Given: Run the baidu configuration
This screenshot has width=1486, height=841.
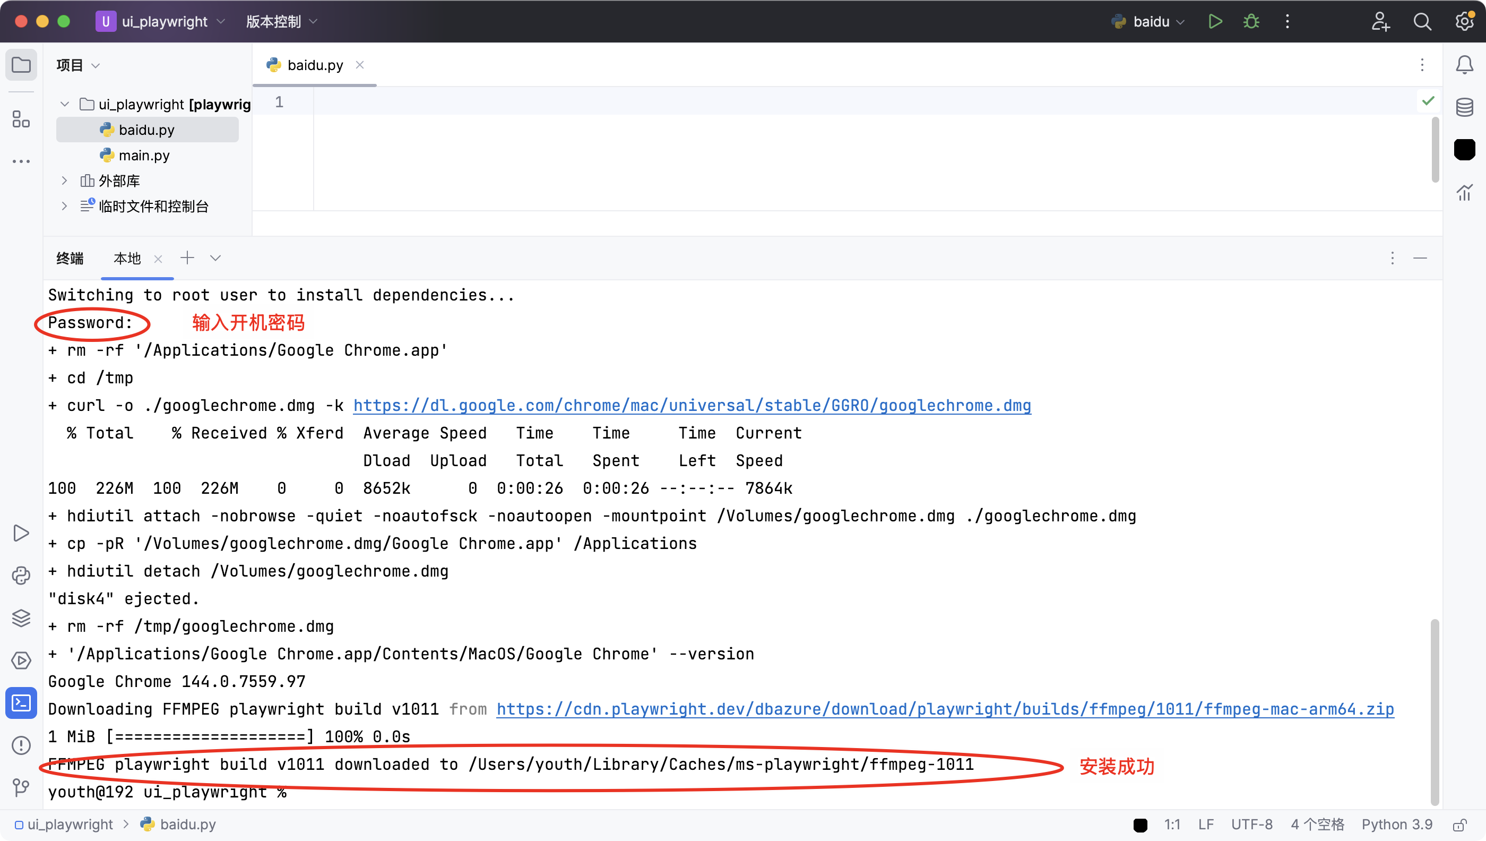Looking at the screenshot, I should click(x=1215, y=22).
